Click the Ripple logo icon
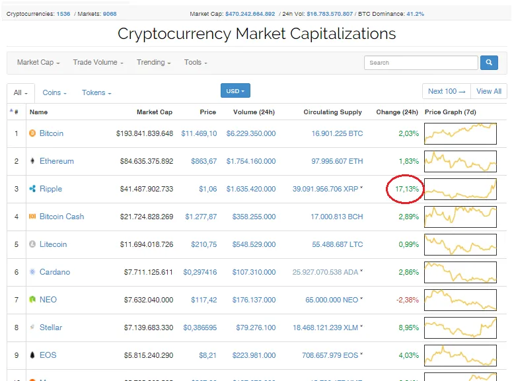This screenshot has width=514, height=381. (x=32, y=189)
